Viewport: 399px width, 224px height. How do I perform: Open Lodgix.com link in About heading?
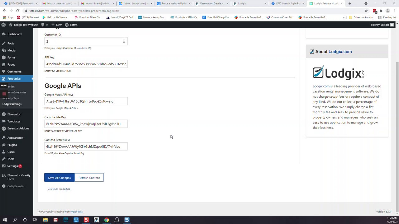pos(340,52)
